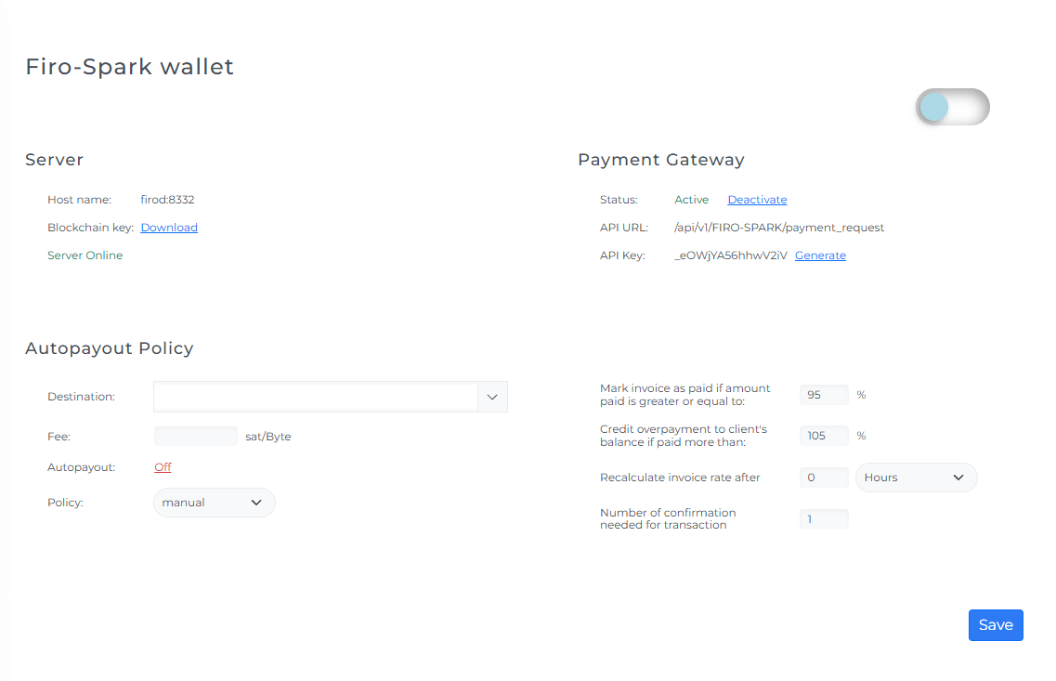Open the Policy manual dropdown
This screenshot has width=1056, height=681.
coord(214,503)
